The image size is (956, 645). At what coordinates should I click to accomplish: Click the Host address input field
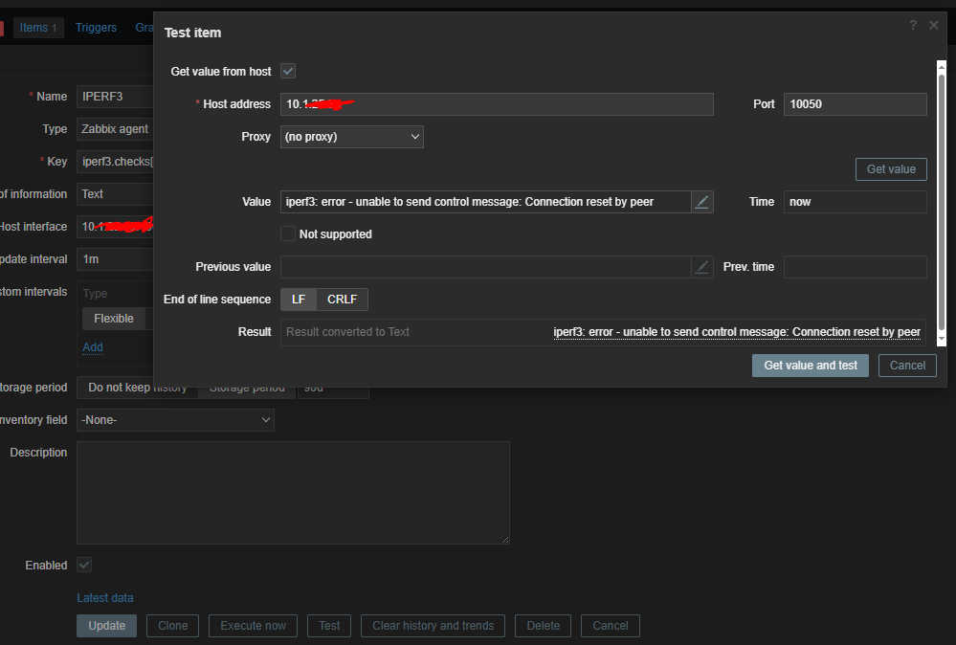(497, 104)
